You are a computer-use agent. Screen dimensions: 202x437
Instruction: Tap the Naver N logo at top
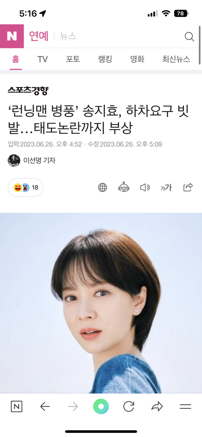coord(12,36)
